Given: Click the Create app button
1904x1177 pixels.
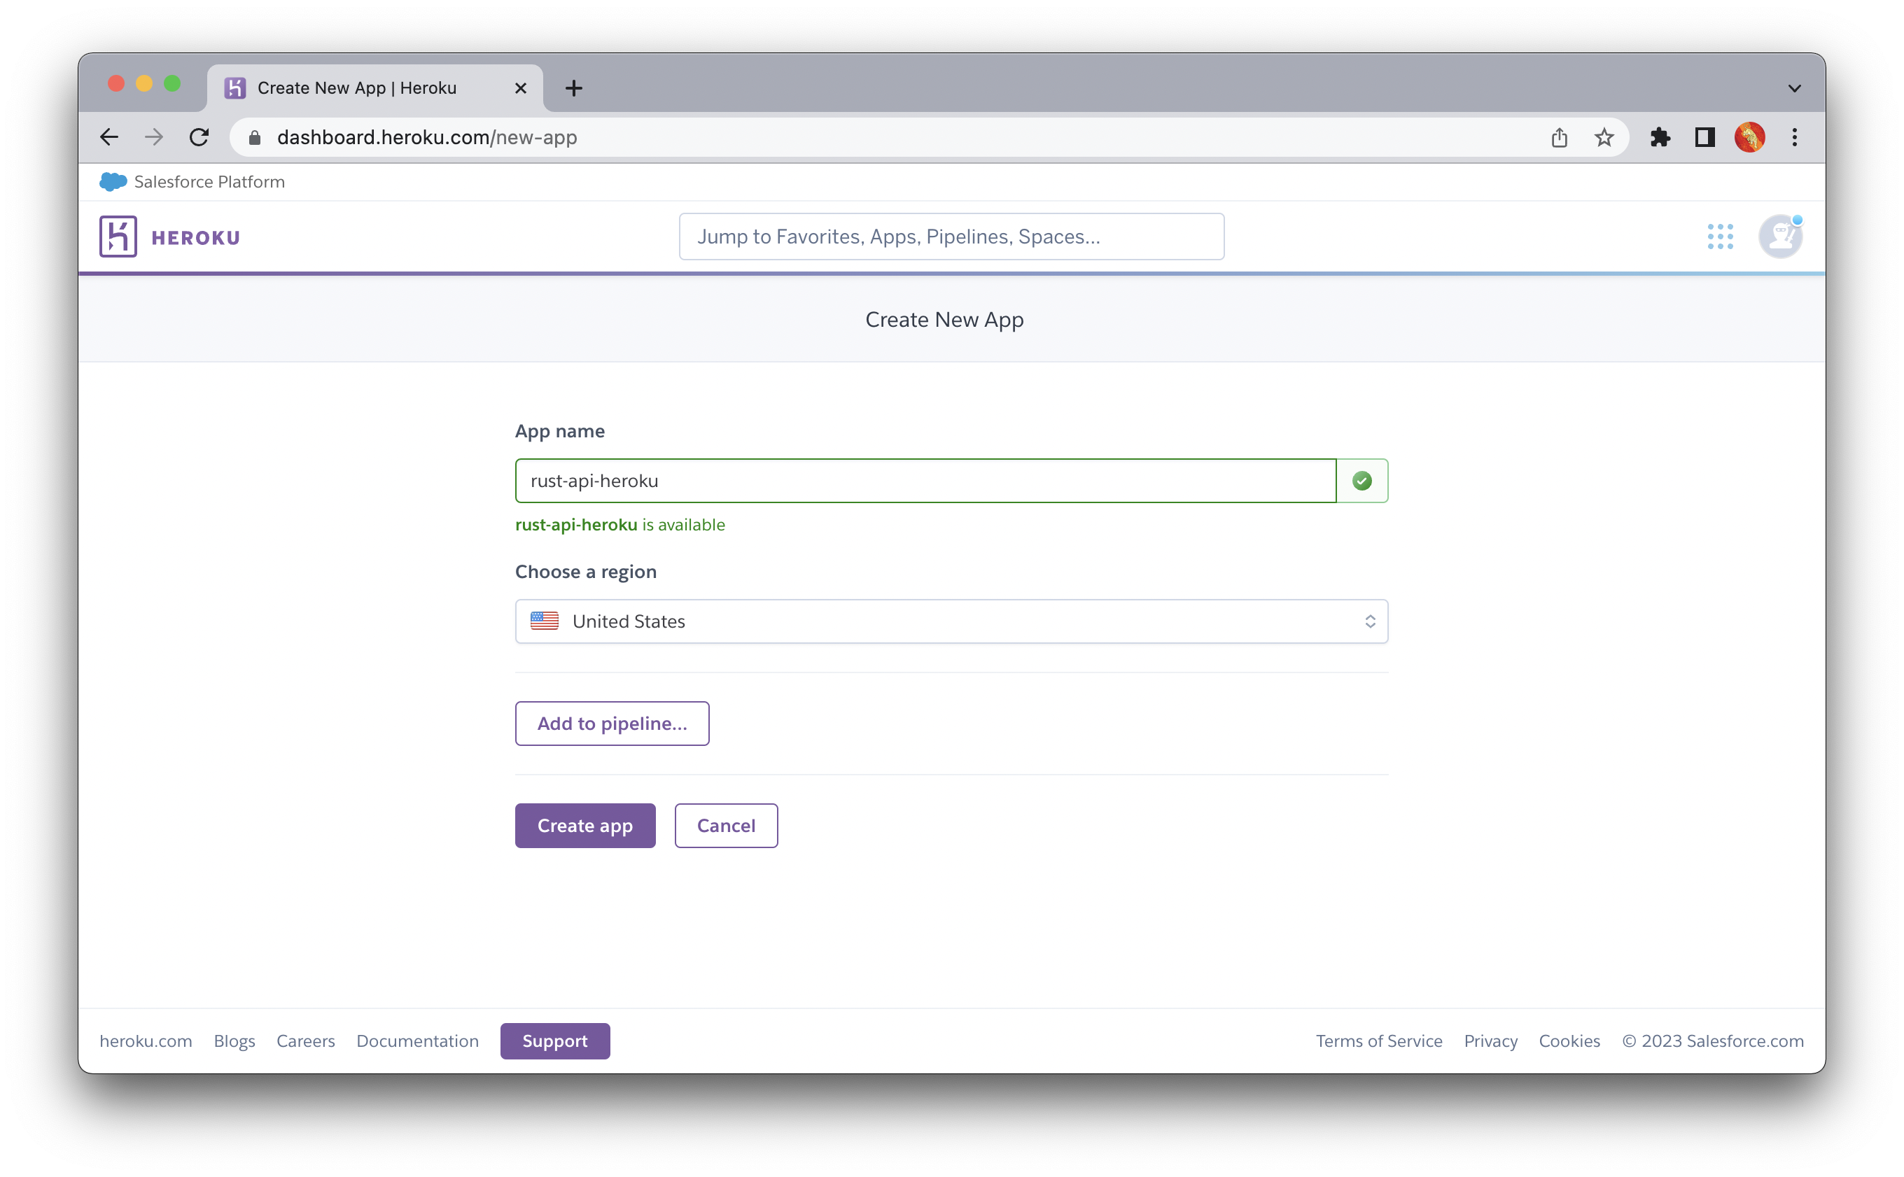Looking at the screenshot, I should [x=584, y=825].
